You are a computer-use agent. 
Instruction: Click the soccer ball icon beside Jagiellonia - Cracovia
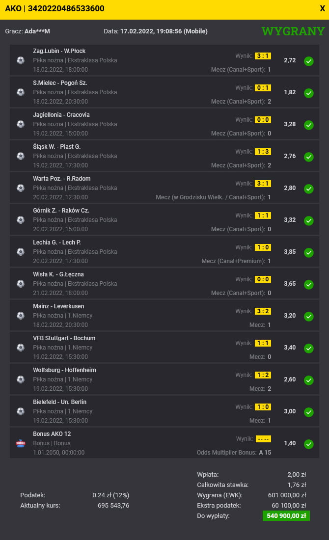pyautogui.click(x=21, y=124)
